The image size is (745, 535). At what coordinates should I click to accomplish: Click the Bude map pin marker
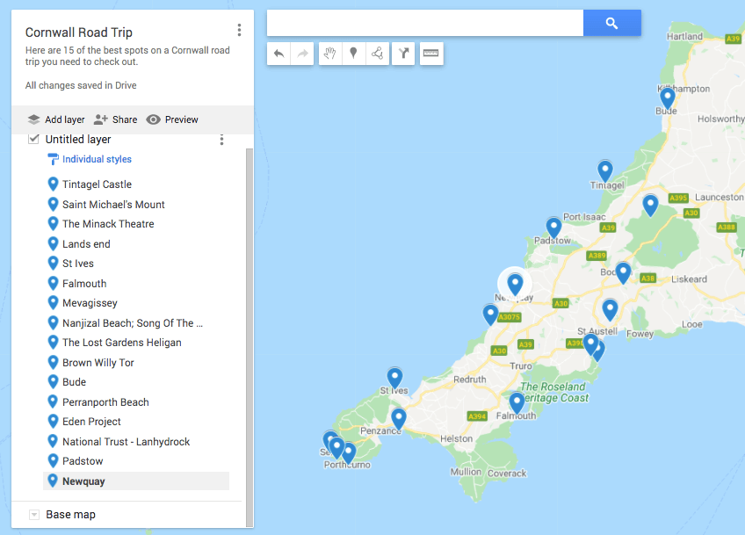pyautogui.click(x=668, y=97)
